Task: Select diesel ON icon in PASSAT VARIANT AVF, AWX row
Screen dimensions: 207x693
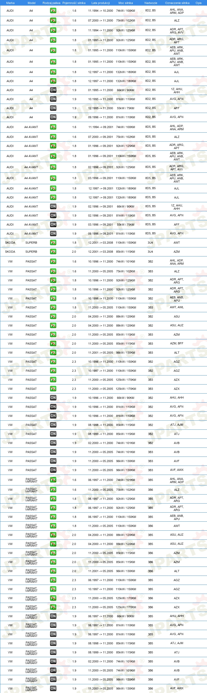Action: pos(53,689)
